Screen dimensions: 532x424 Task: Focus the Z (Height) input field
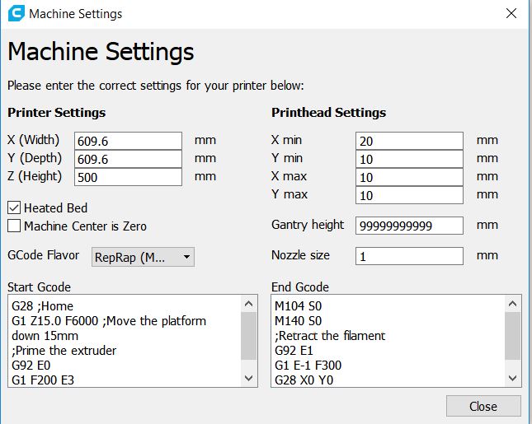128,177
